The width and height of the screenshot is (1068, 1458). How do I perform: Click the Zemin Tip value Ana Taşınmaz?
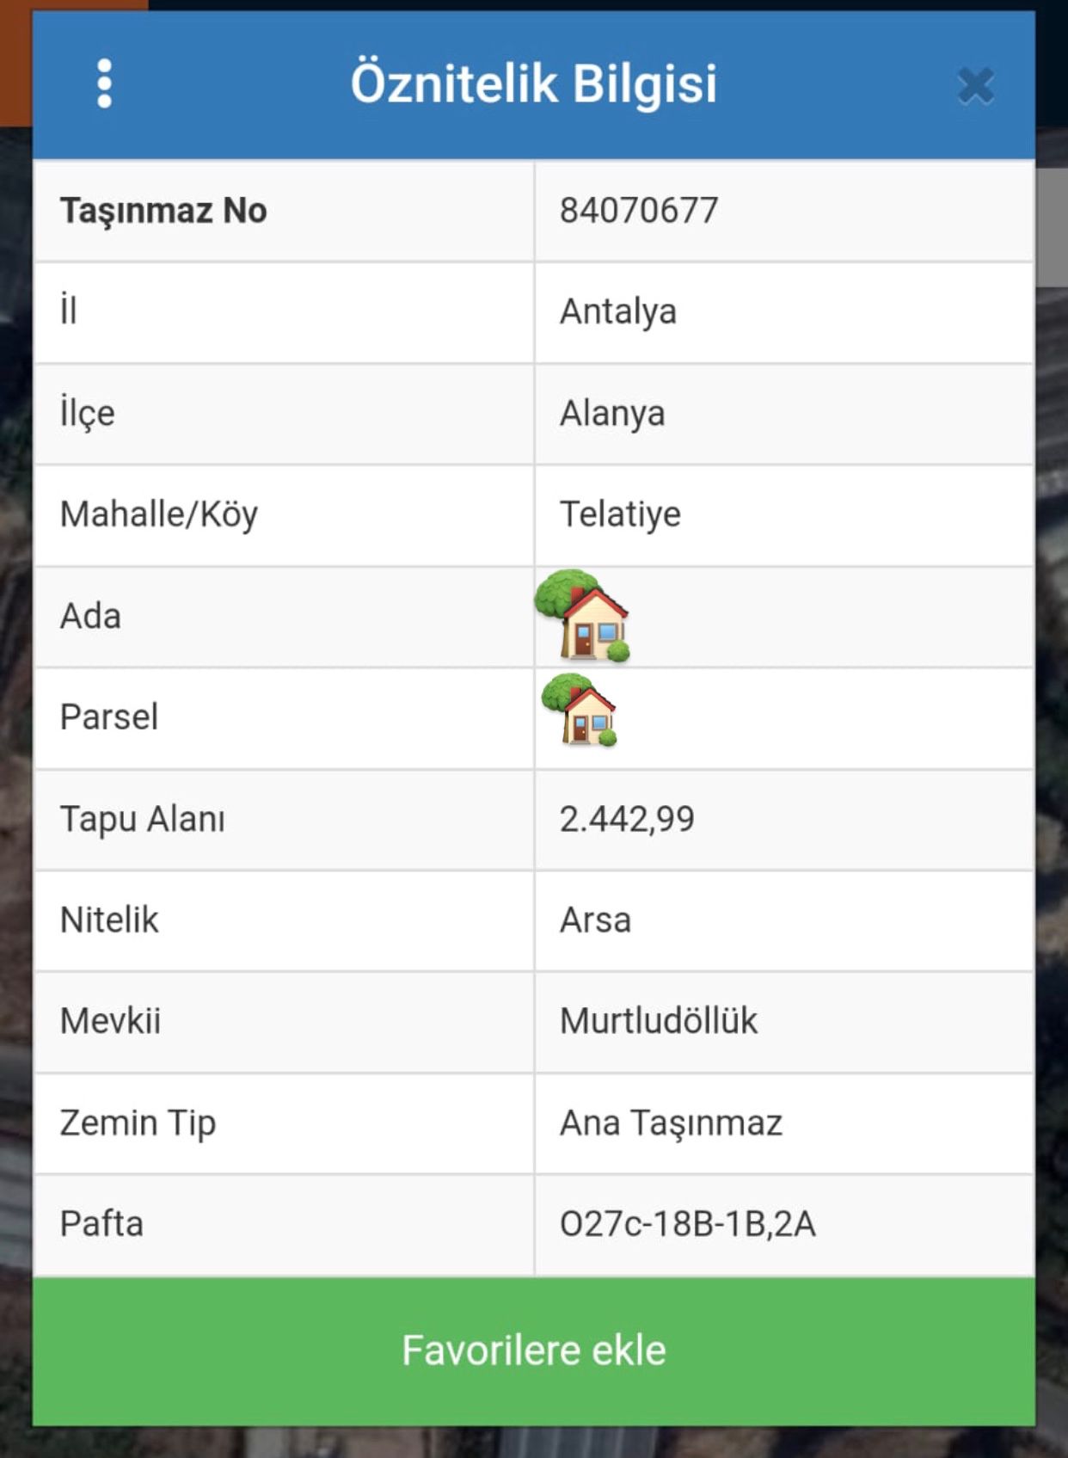pos(671,1123)
